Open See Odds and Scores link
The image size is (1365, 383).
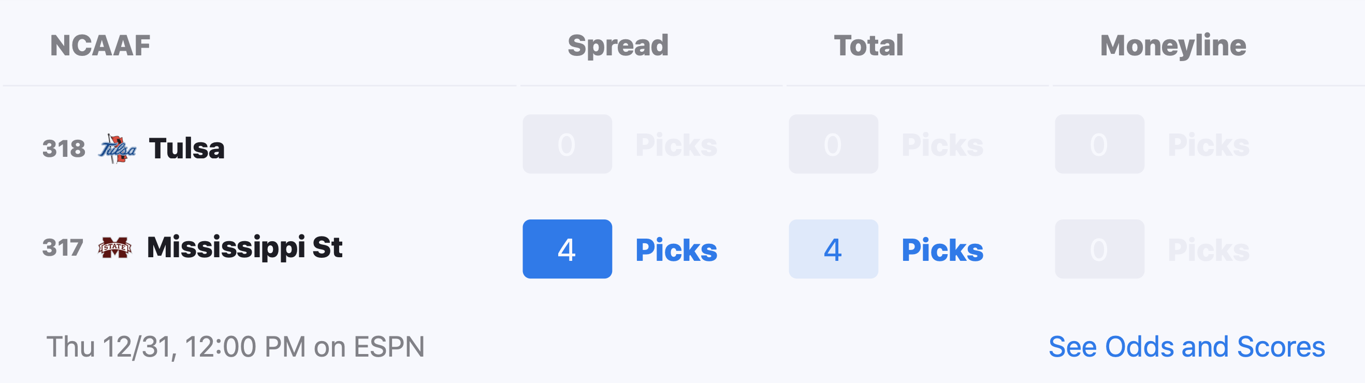[x=1186, y=347]
